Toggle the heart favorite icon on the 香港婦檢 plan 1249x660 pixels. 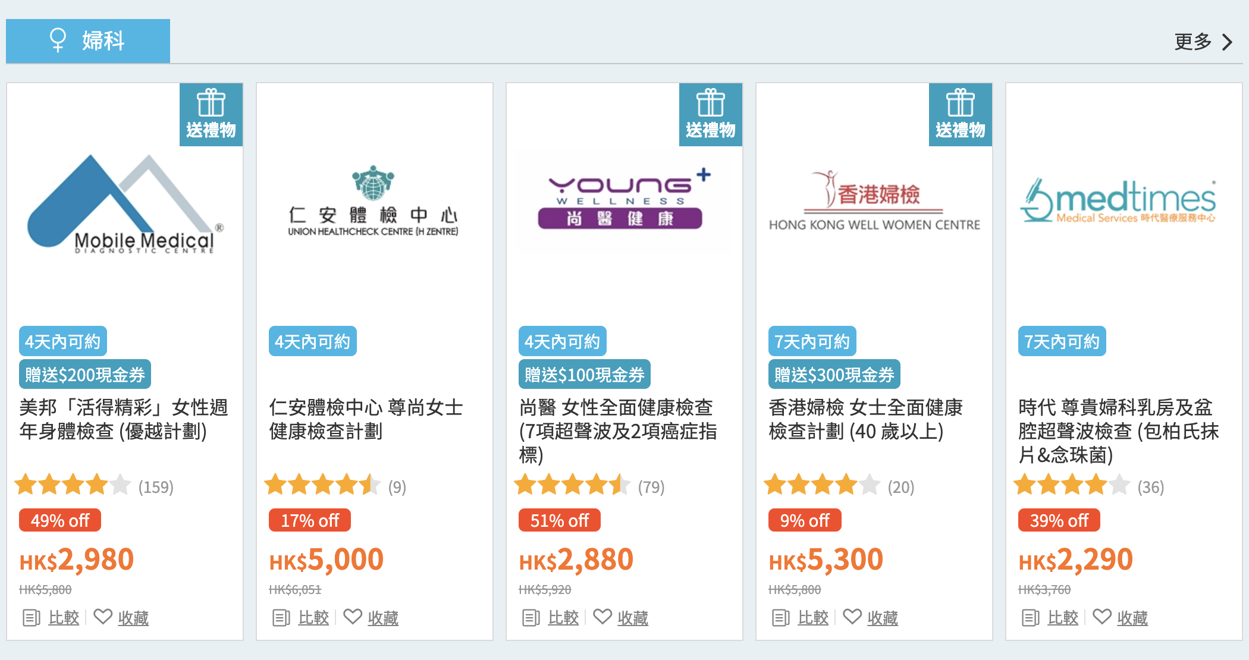click(852, 617)
